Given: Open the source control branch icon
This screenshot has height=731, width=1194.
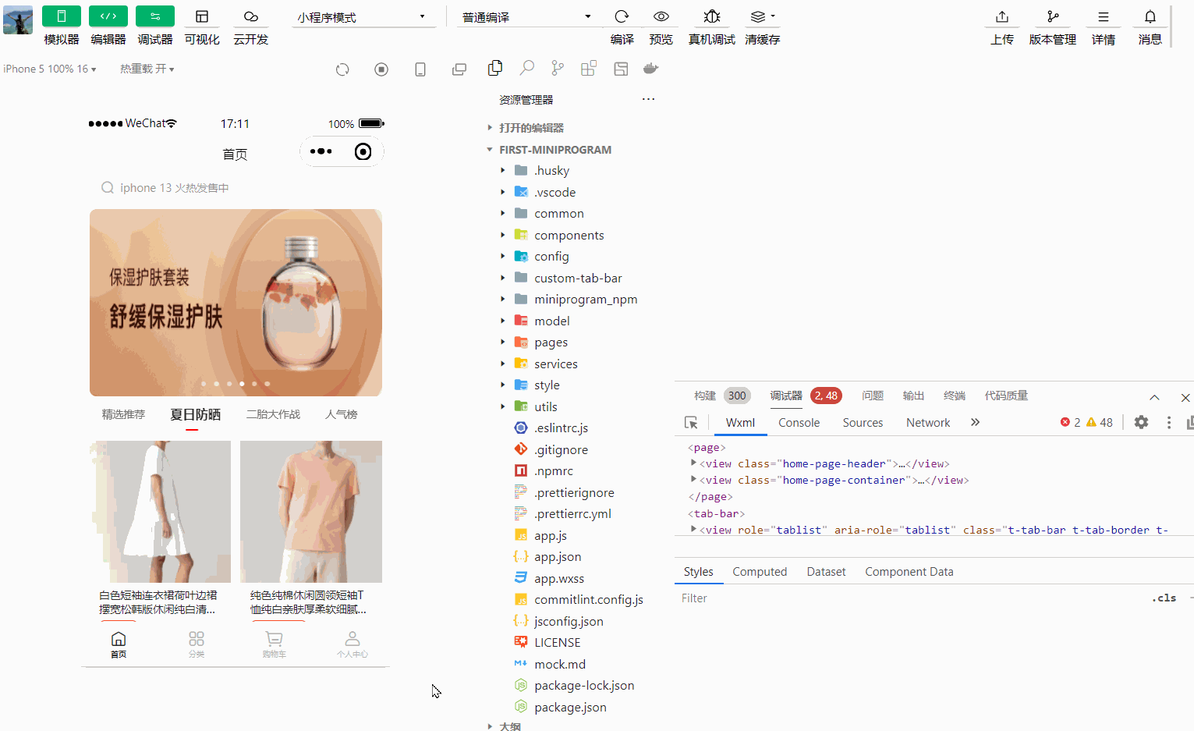Looking at the screenshot, I should [x=558, y=69].
